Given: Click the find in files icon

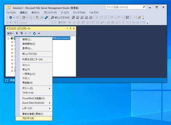Looking at the screenshot, I should point(140,17).
